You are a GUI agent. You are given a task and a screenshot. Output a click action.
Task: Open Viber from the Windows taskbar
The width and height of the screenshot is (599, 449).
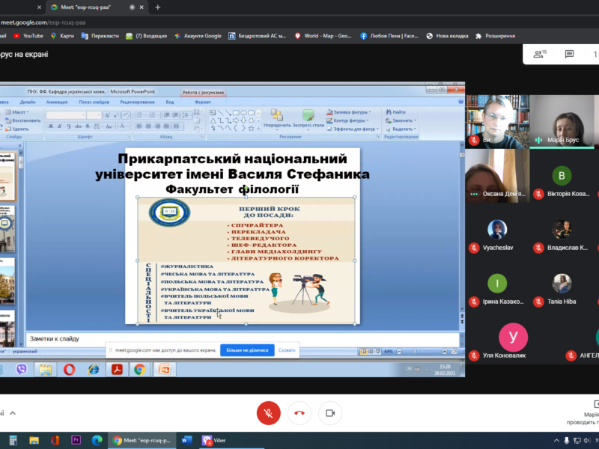(212, 440)
